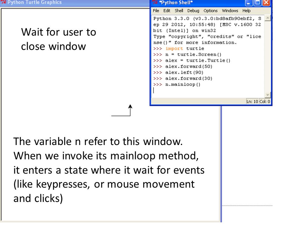Open the Options menu
Viewport: 306px width, 229px height.
[x=210, y=11]
